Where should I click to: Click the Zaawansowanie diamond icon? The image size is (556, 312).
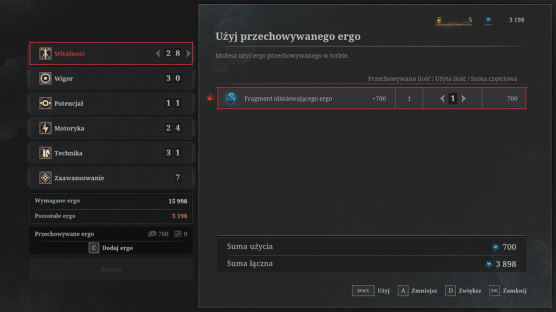[x=45, y=178]
